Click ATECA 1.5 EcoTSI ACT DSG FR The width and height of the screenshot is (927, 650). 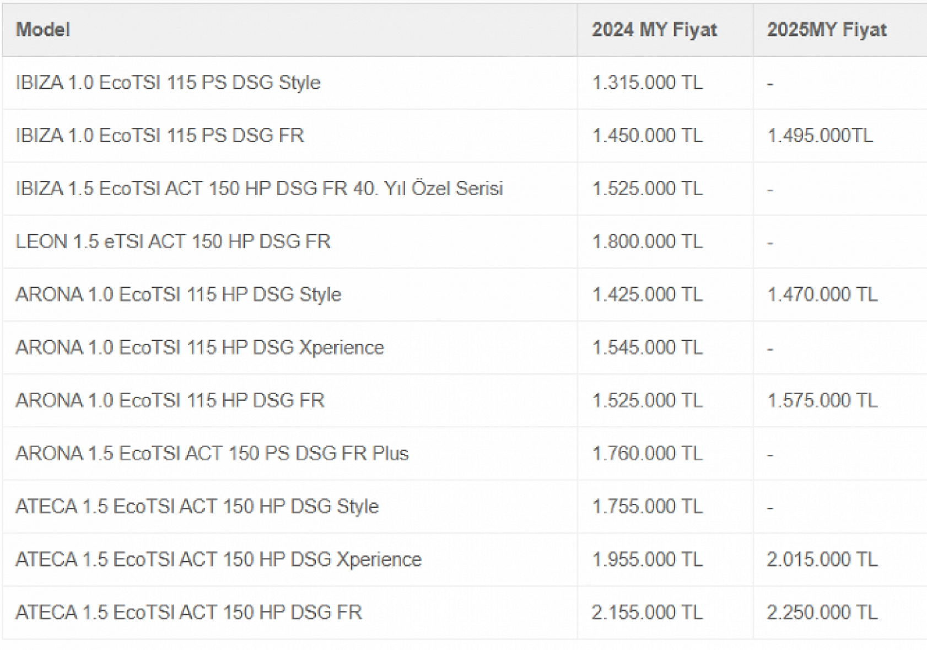pyautogui.click(x=188, y=612)
